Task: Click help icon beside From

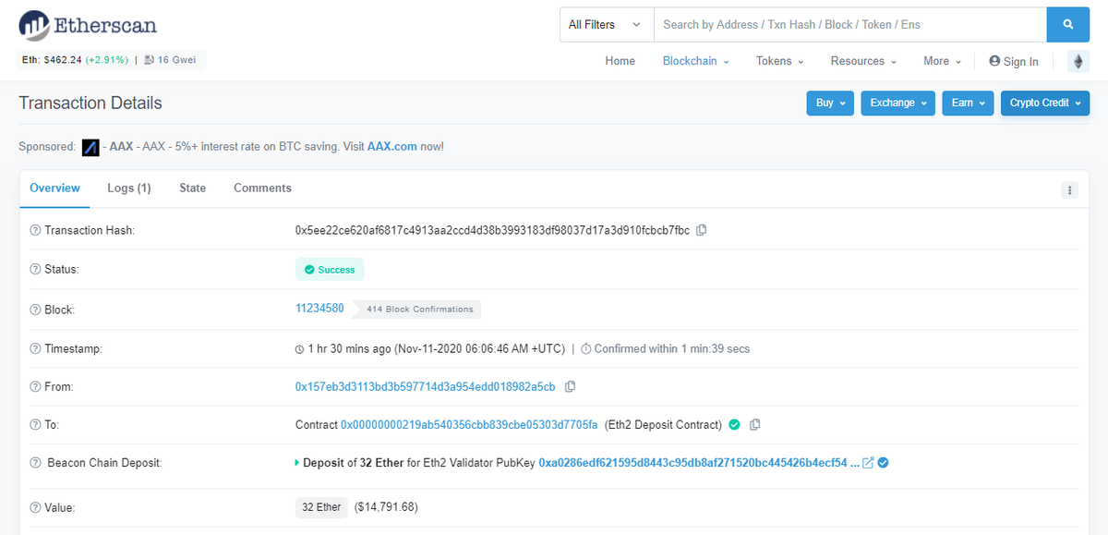Action: (x=35, y=387)
